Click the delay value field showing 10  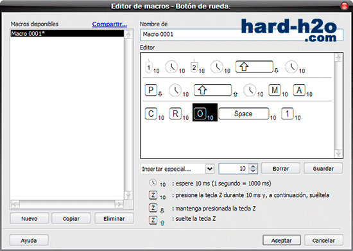(234, 169)
